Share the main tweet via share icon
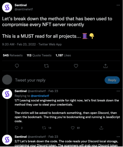This screenshot has height=147, width=123. [x=106, y=66]
